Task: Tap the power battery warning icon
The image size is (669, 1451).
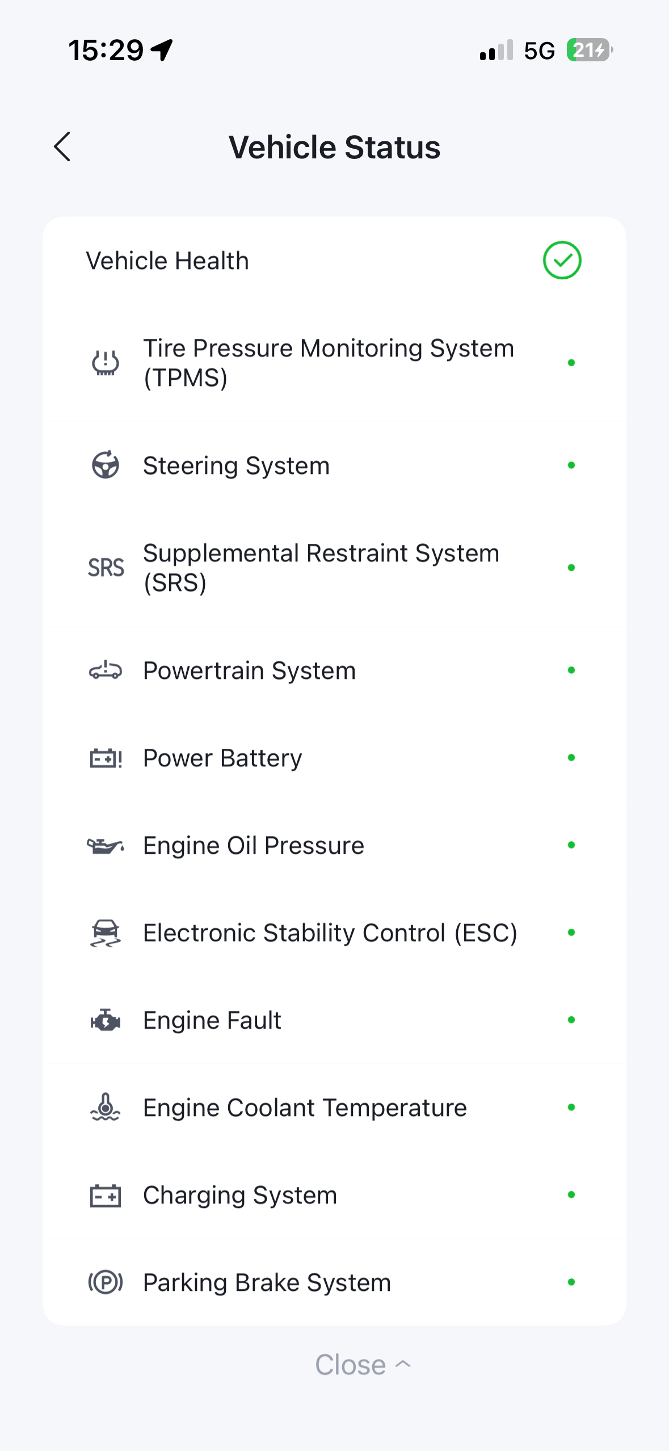Action: tap(106, 758)
